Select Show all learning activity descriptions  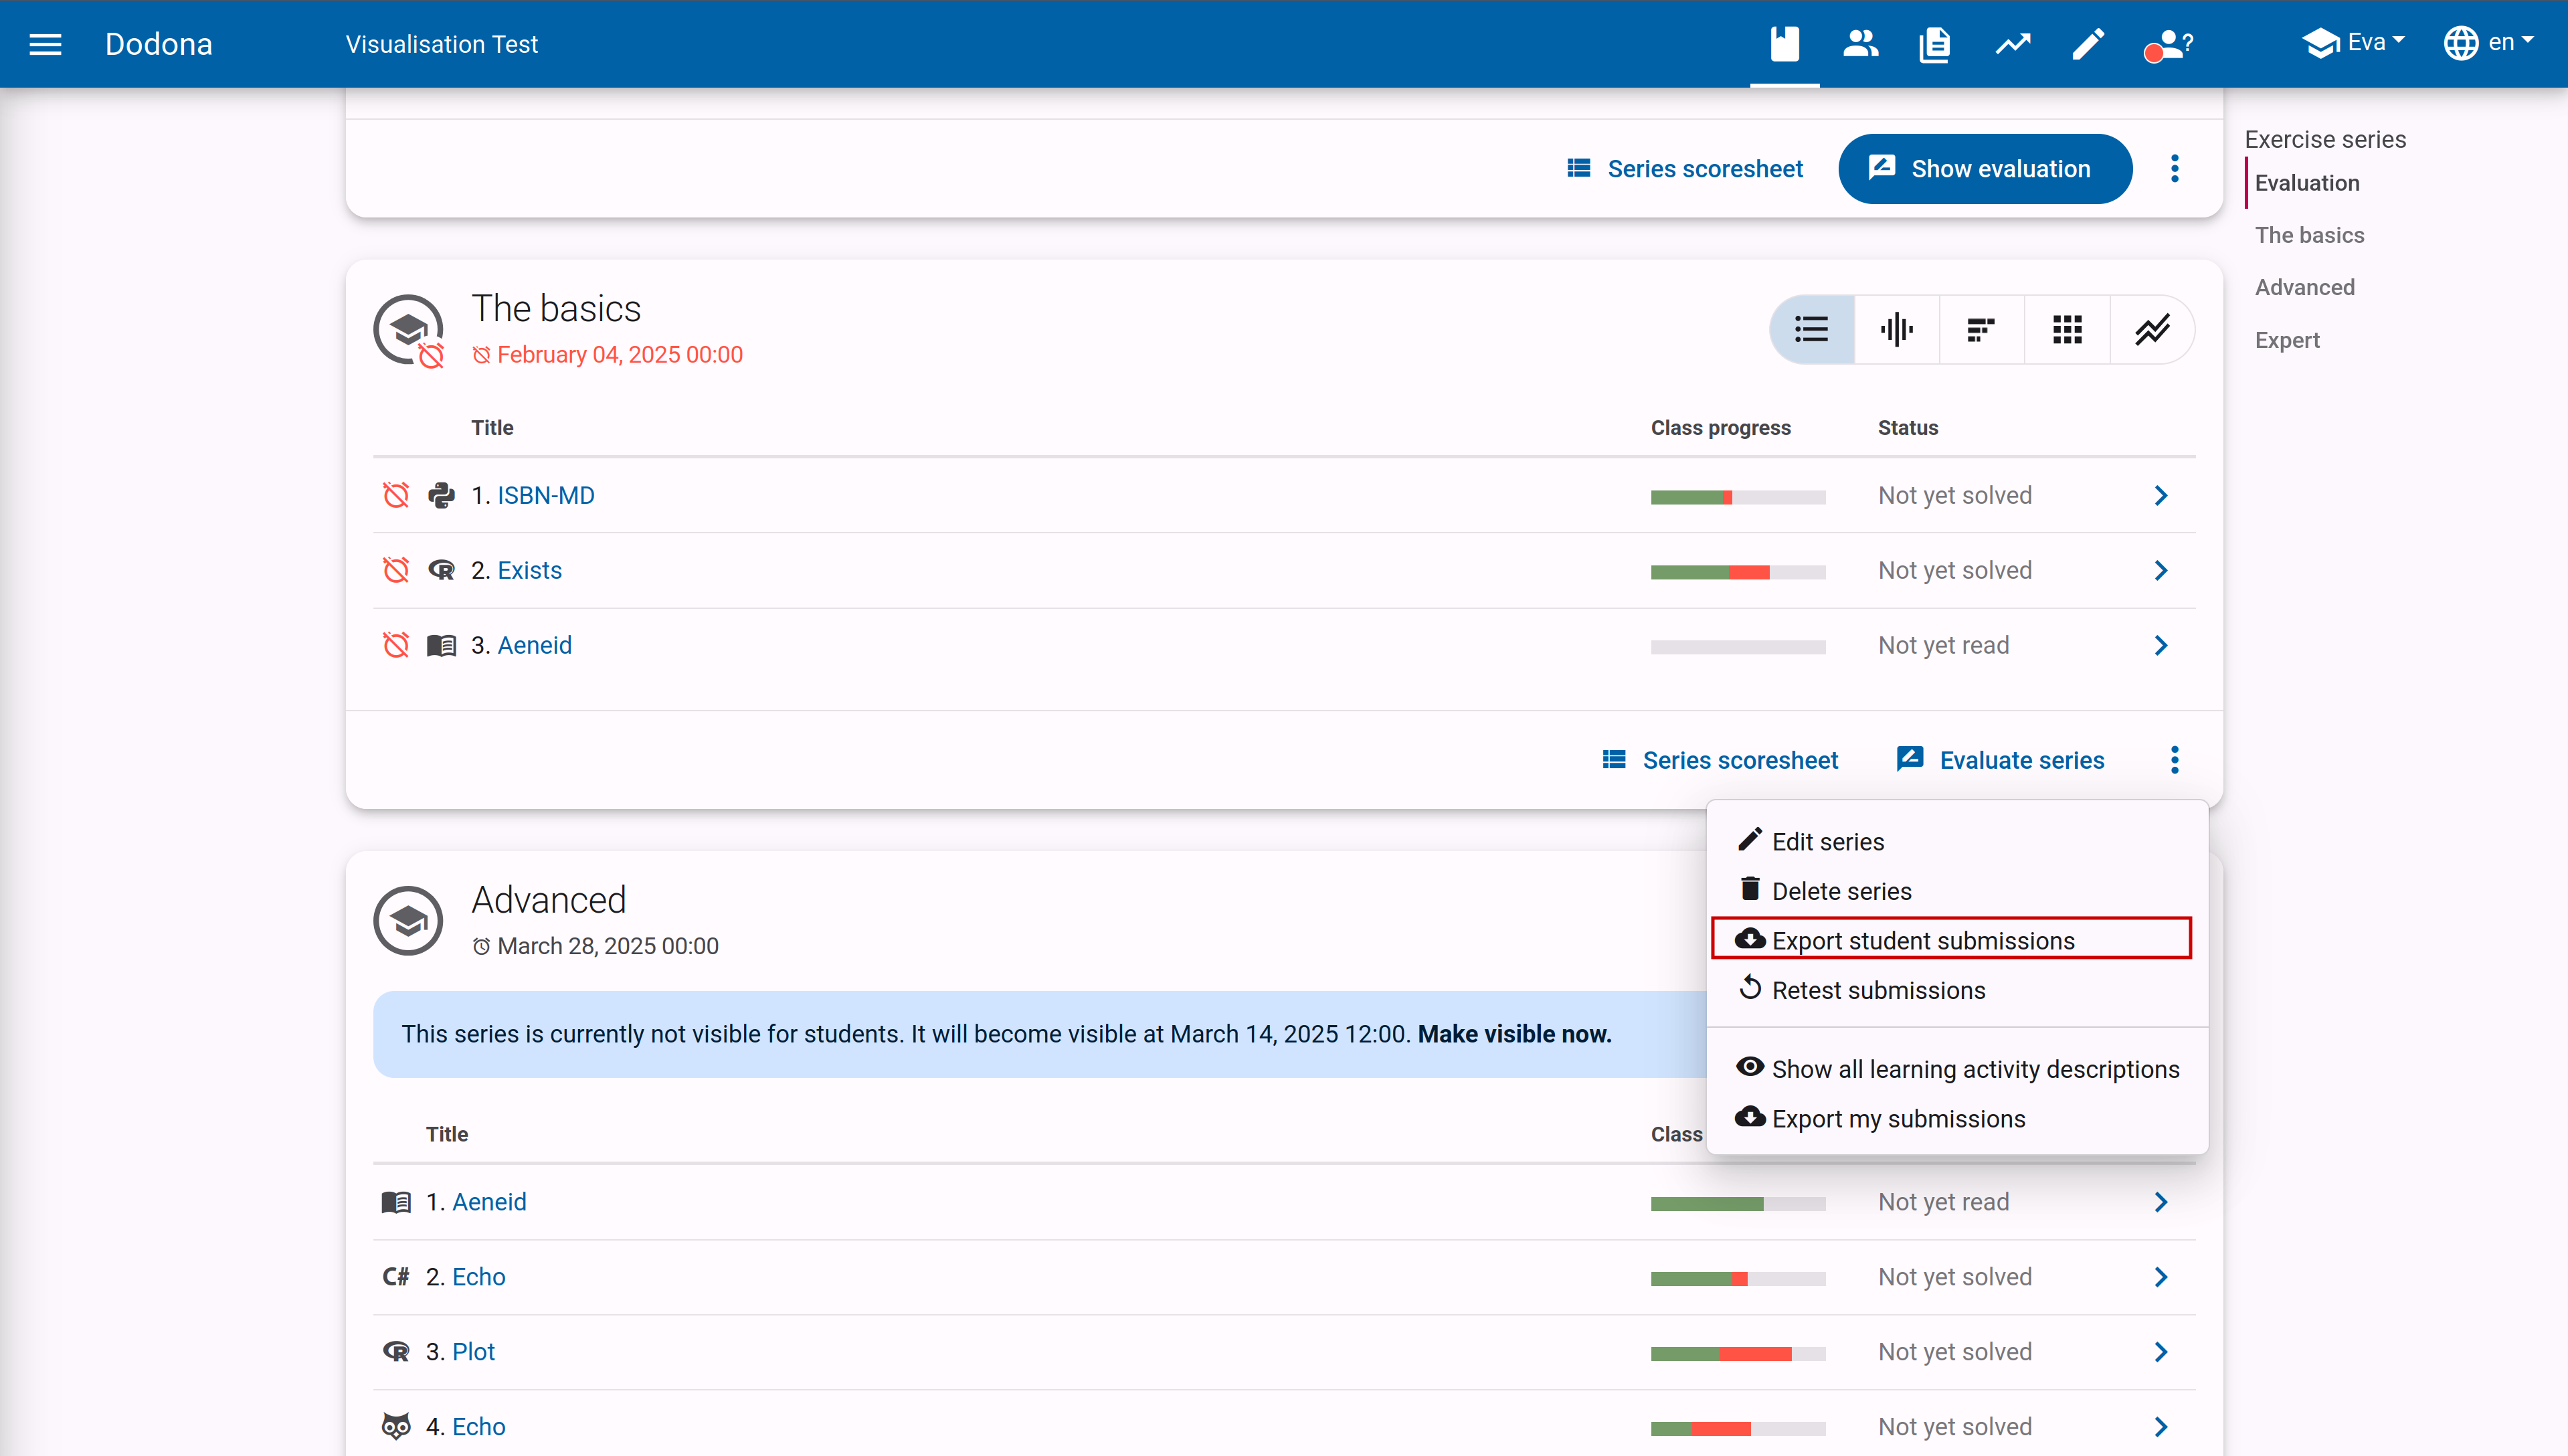(1957, 1068)
